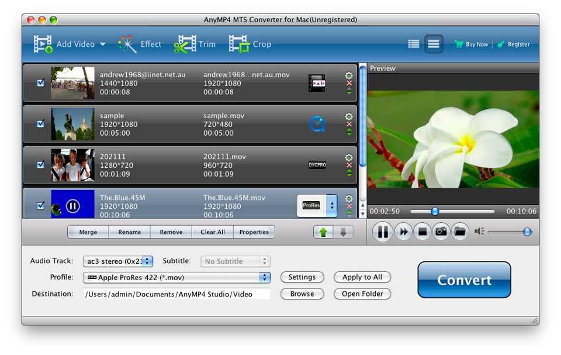Click Register in the toolbar
The width and height of the screenshot is (561, 355).
514,44
